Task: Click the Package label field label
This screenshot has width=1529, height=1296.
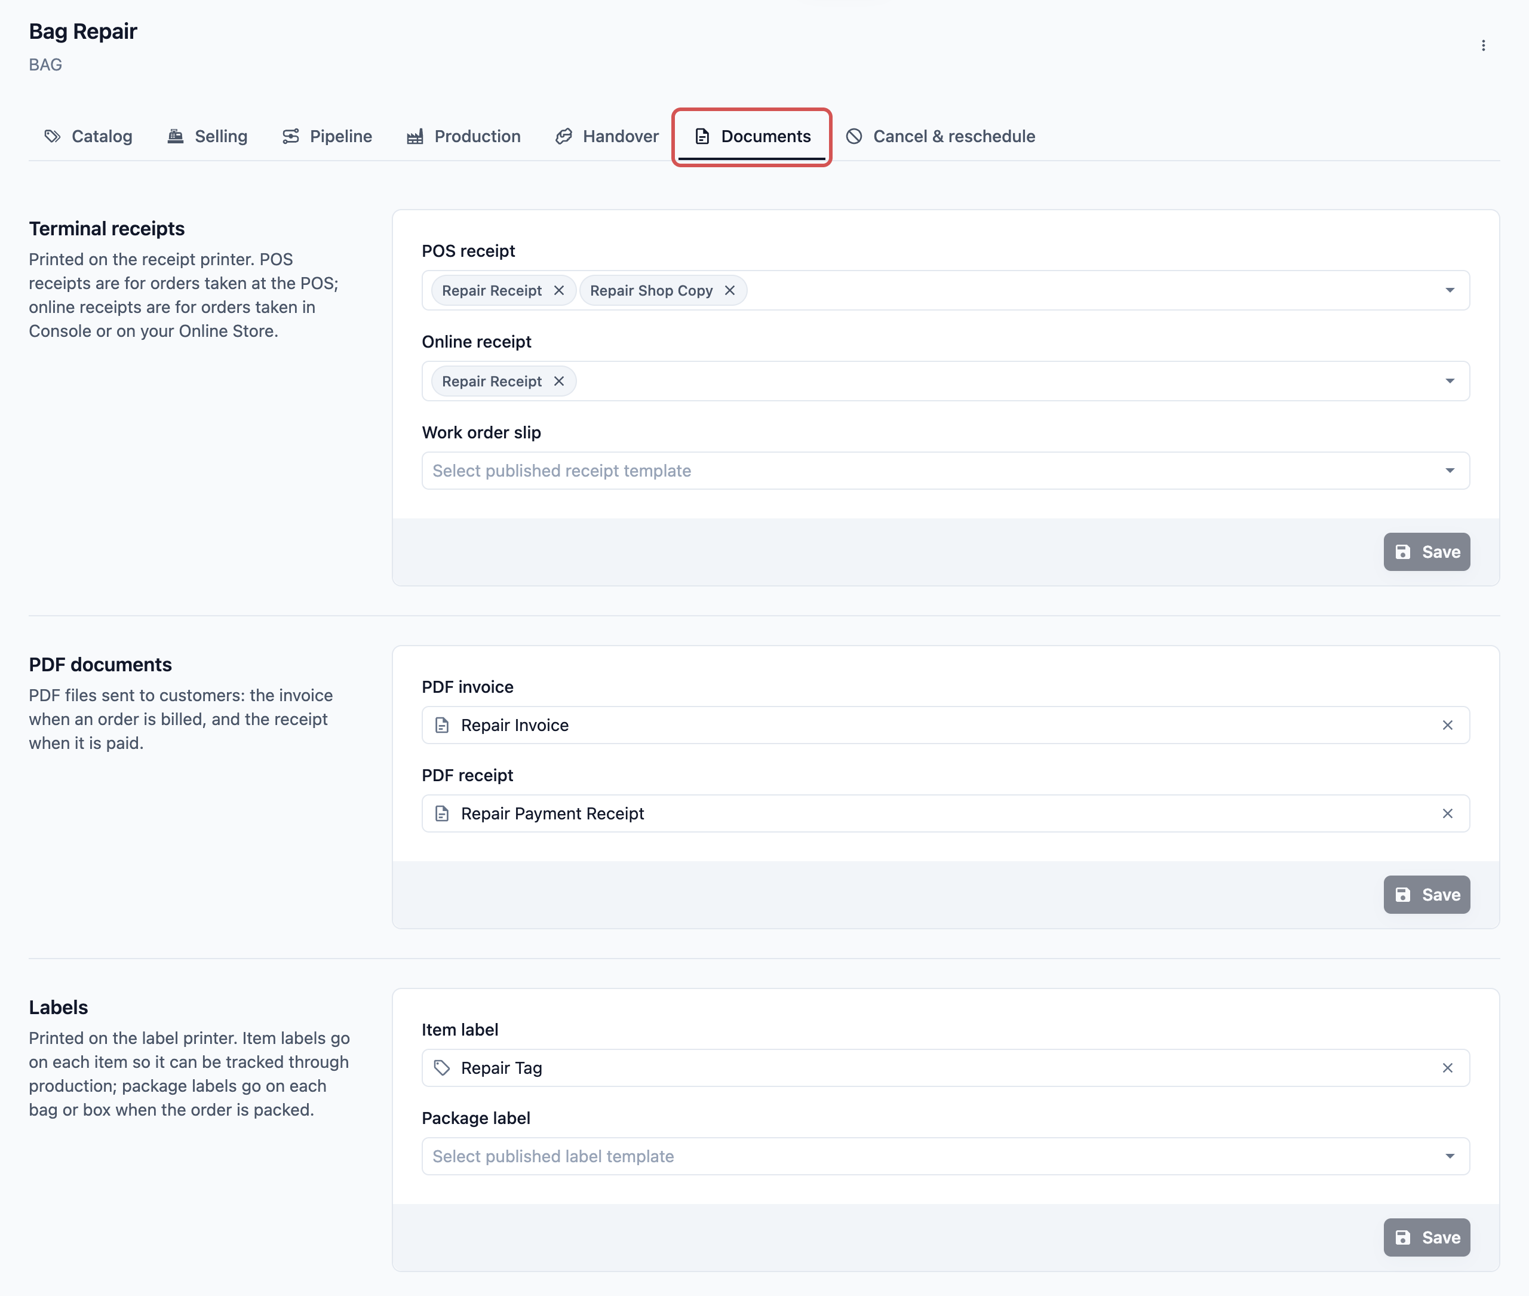Action: (x=475, y=1118)
